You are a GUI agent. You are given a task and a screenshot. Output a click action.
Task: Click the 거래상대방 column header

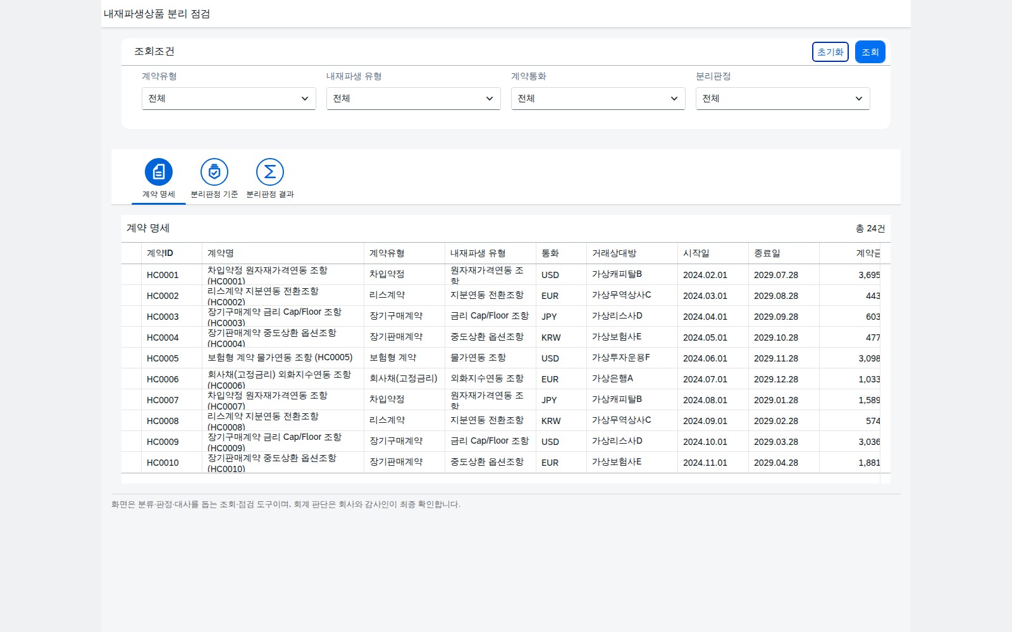[x=632, y=253]
